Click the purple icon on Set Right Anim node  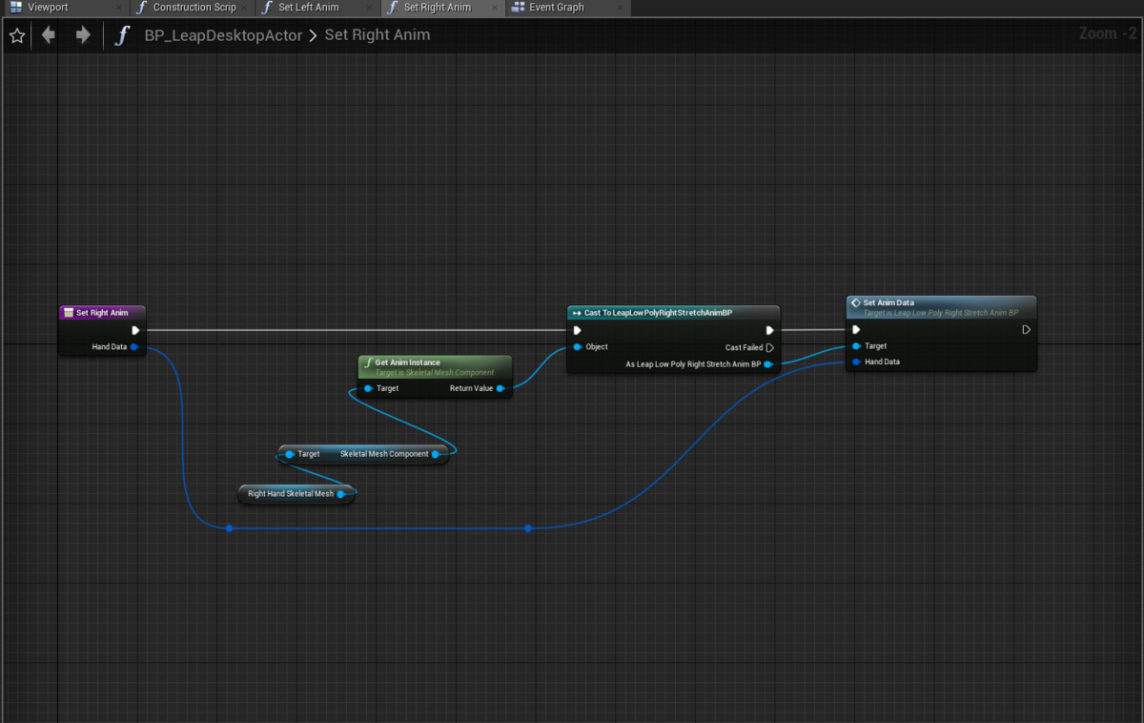click(68, 313)
